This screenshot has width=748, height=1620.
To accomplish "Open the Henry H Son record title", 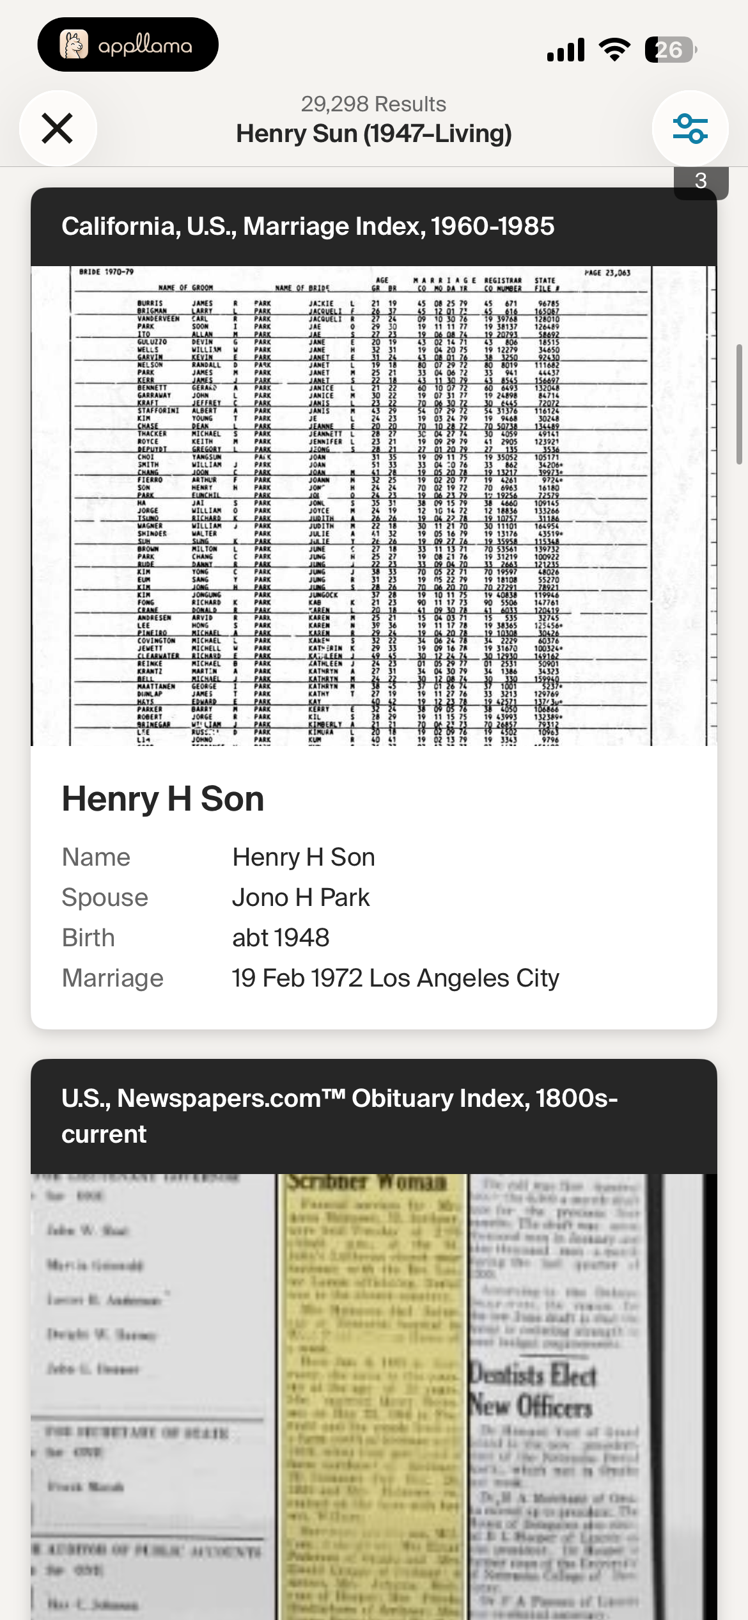I will coord(163,798).
